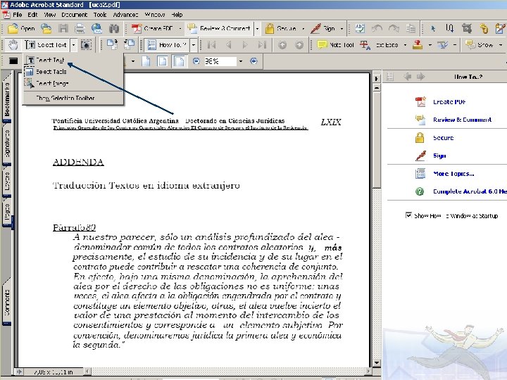Click the Secure link in How To panel
This screenshot has width=507, height=380.
(x=443, y=138)
